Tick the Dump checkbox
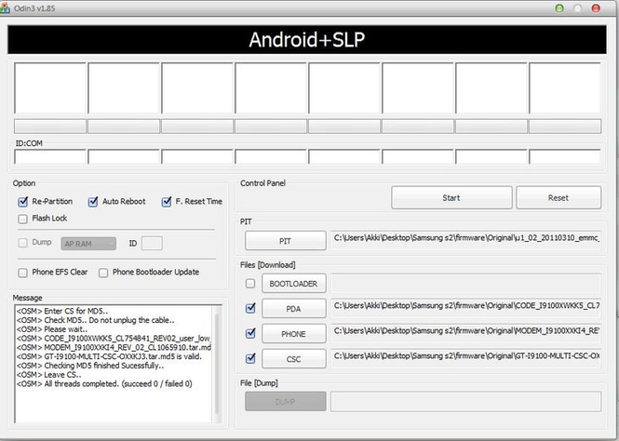The height and width of the screenshot is (441, 619). (x=23, y=243)
